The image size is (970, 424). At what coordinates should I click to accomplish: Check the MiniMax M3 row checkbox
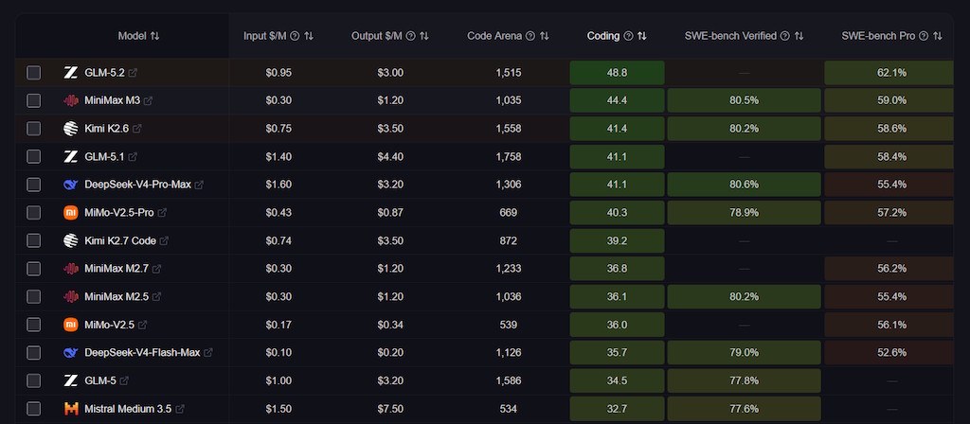click(33, 100)
